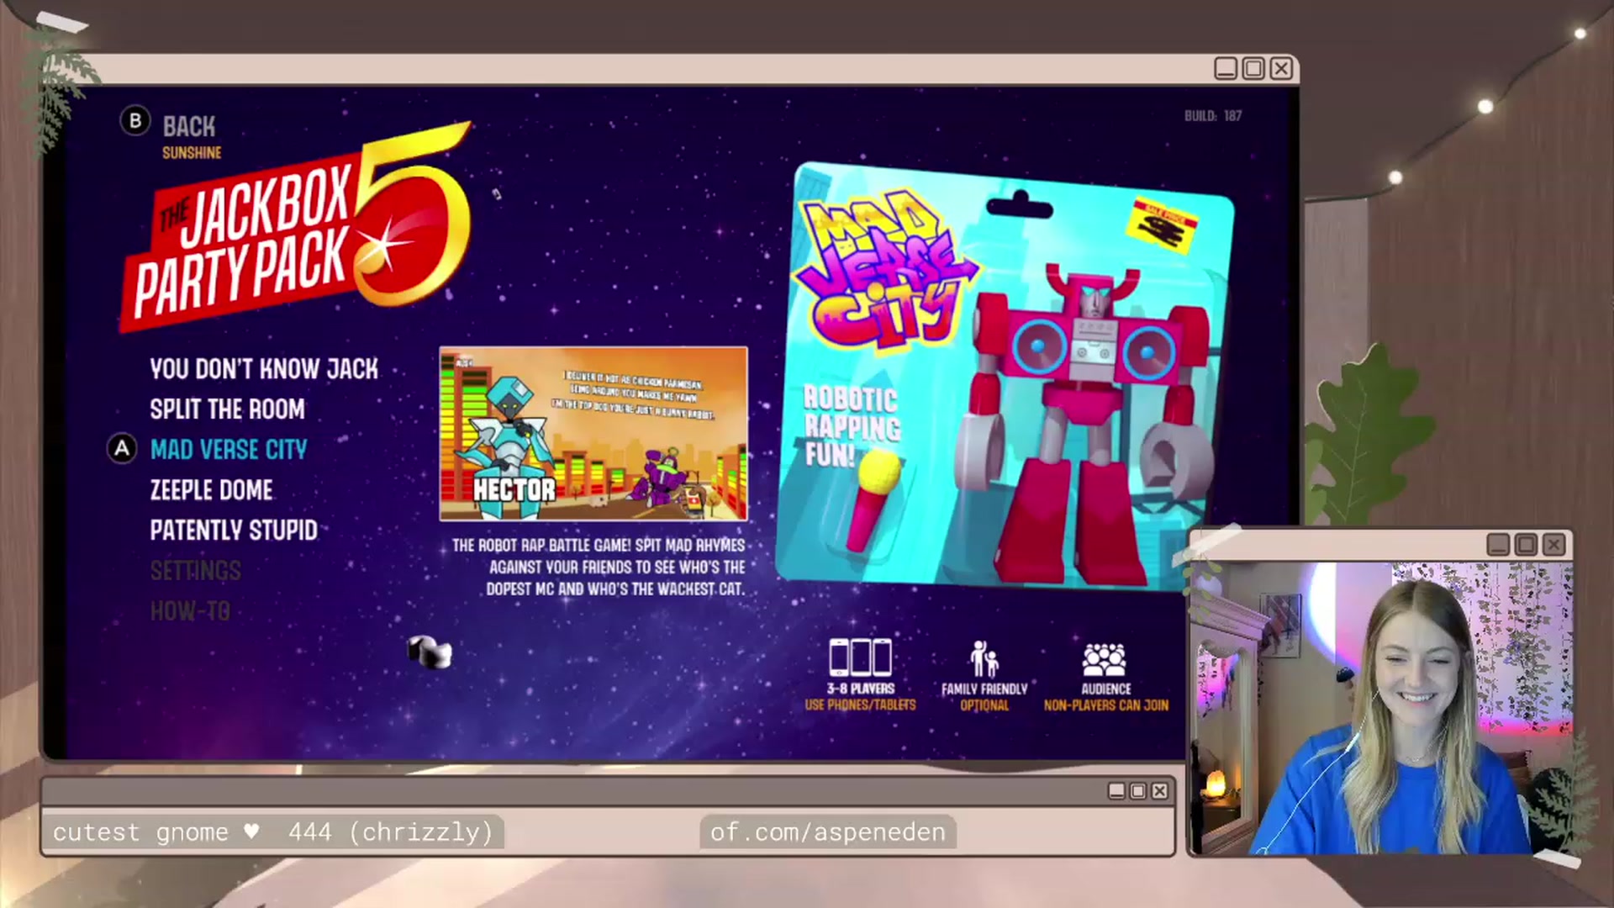Click the Audience group icon

(x=1104, y=660)
